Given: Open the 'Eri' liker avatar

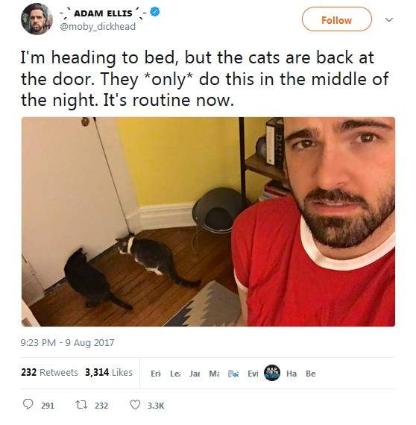Looking at the screenshot, I should click(156, 374).
